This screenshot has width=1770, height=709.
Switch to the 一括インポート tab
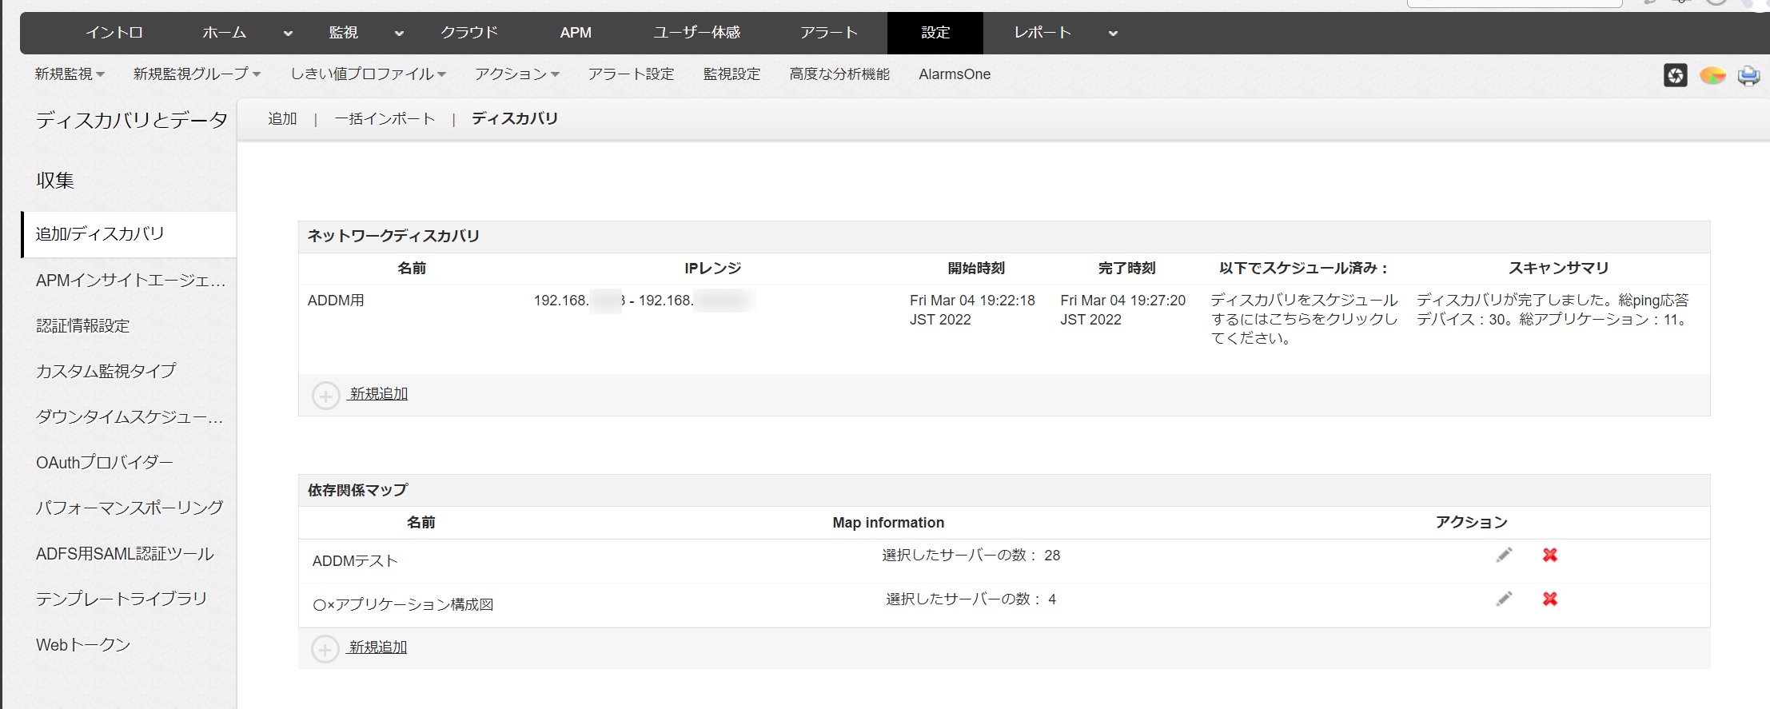tap(385, 119)
